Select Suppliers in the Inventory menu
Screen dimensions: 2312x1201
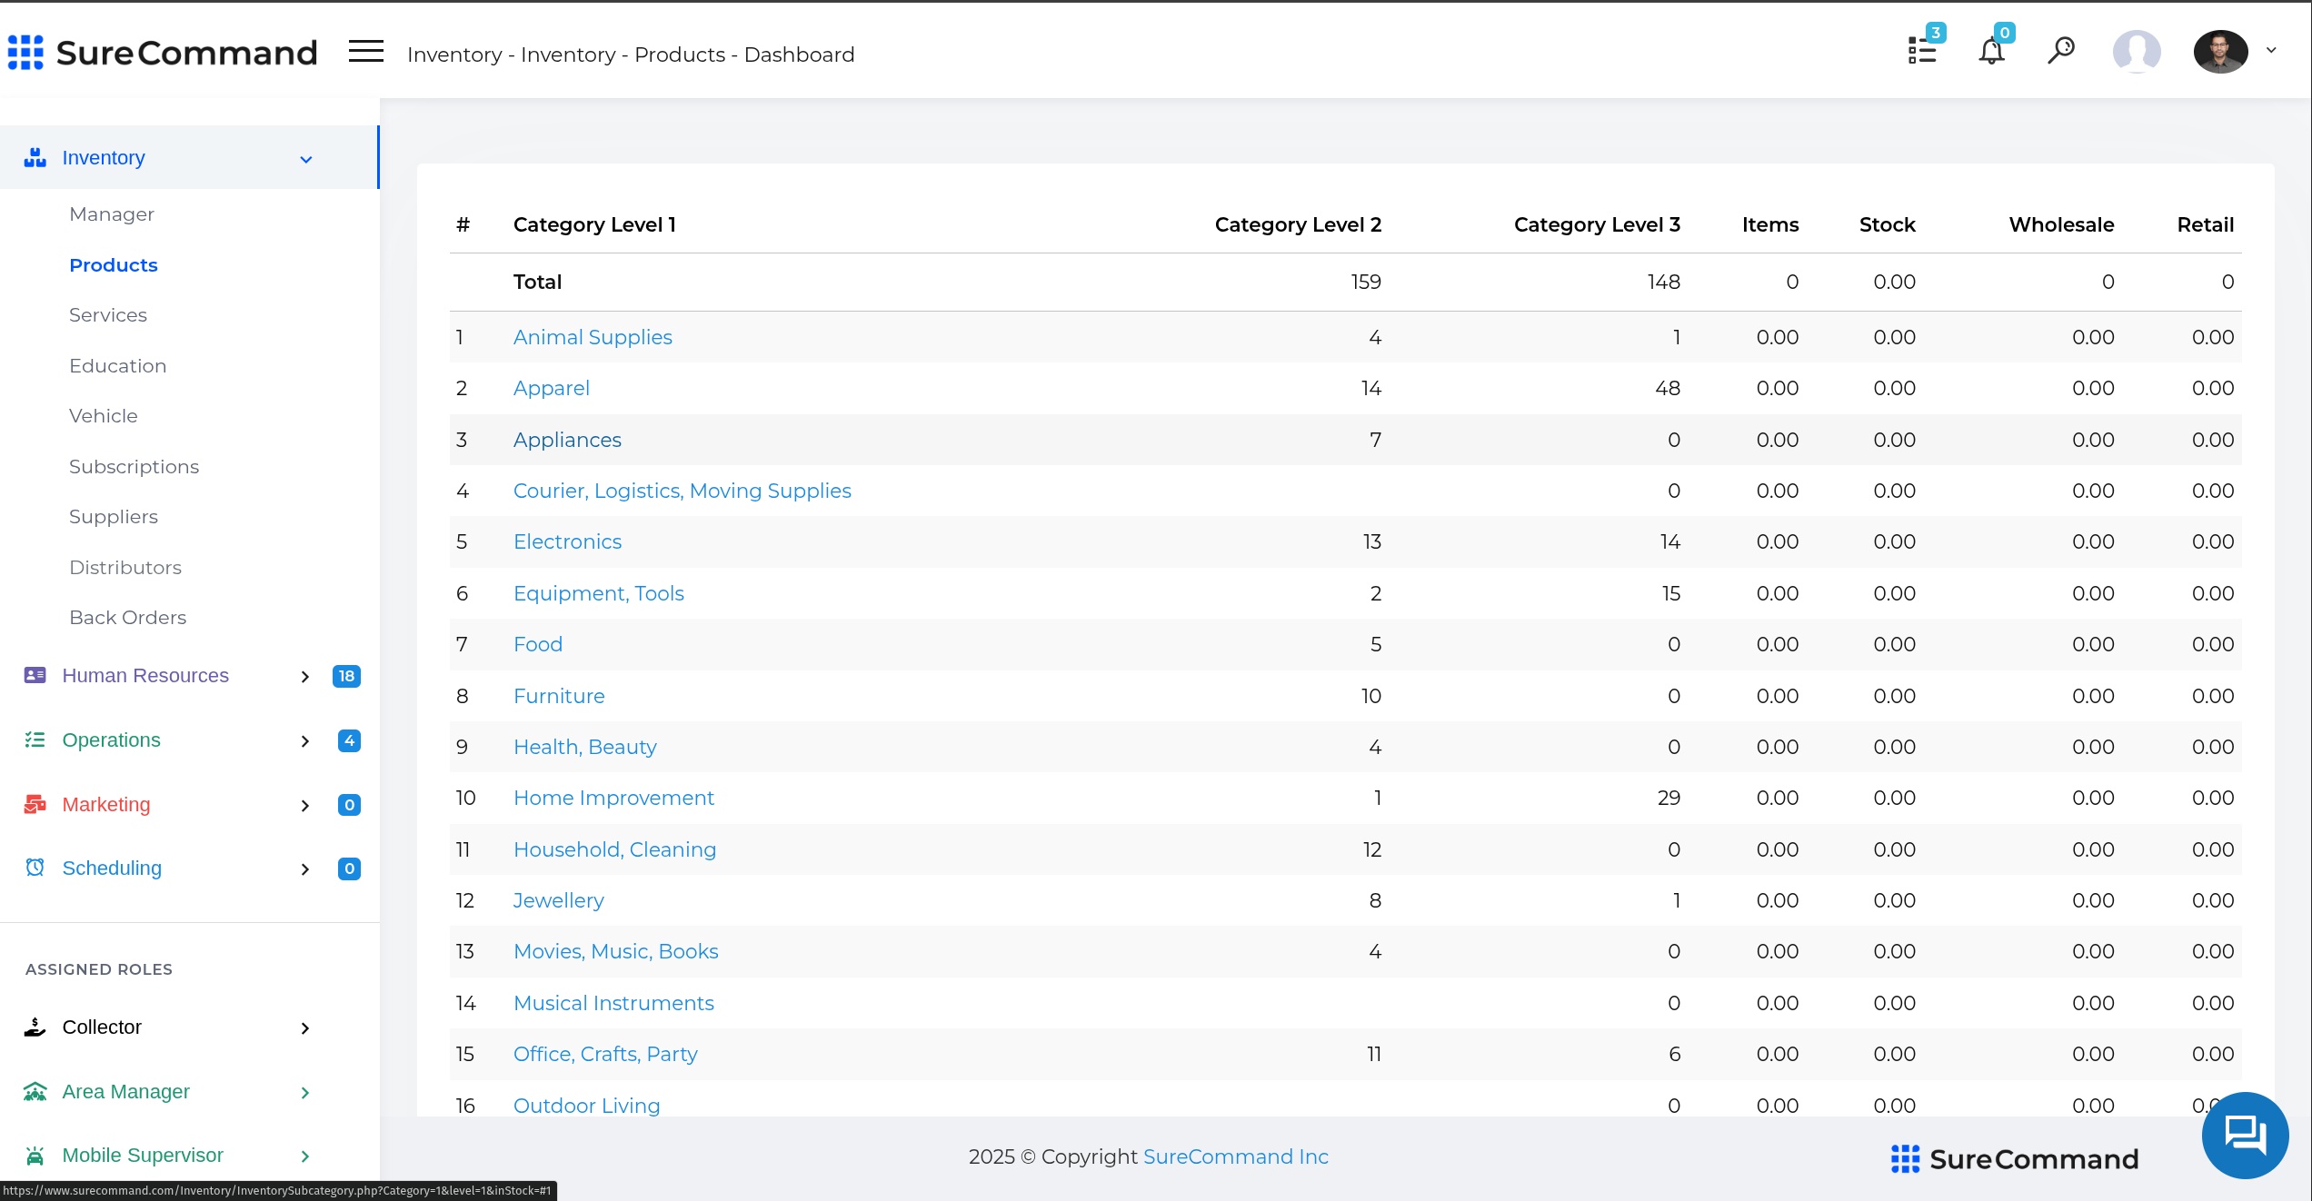[114, 517]
